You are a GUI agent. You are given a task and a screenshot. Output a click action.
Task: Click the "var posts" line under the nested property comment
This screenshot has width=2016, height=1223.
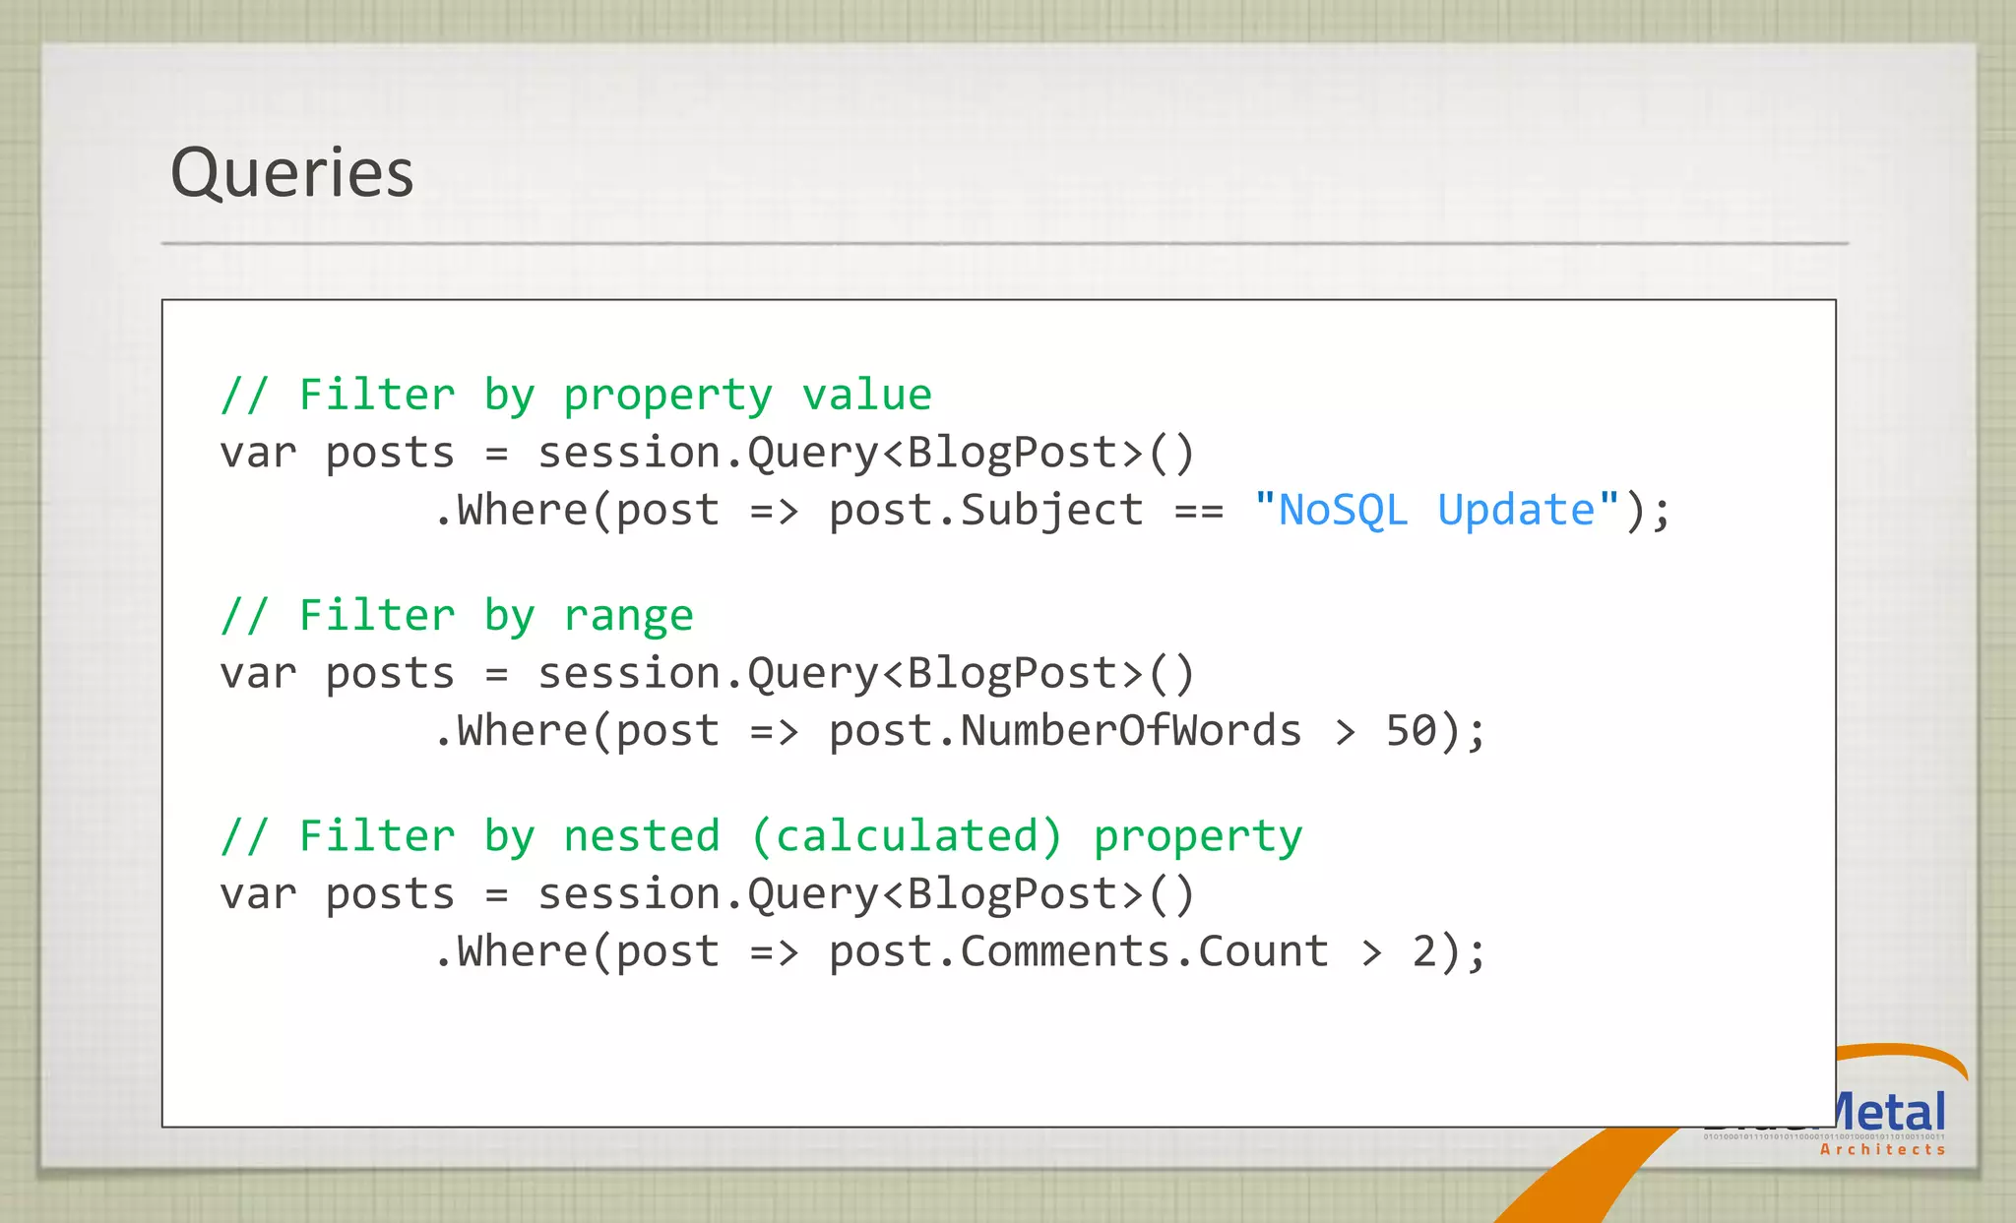point(707,894)
